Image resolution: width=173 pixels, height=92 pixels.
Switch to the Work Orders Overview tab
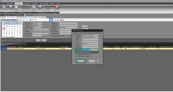coord(22,17)
